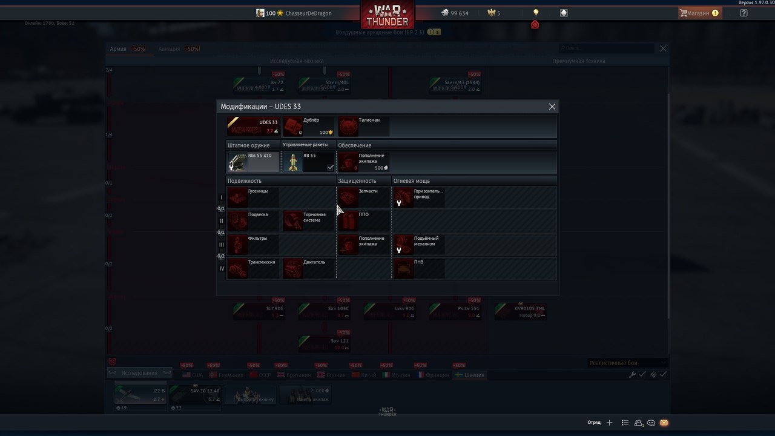Expand the Исследования panel button
The height and width of the screenshot is (436, 775).
140,373
